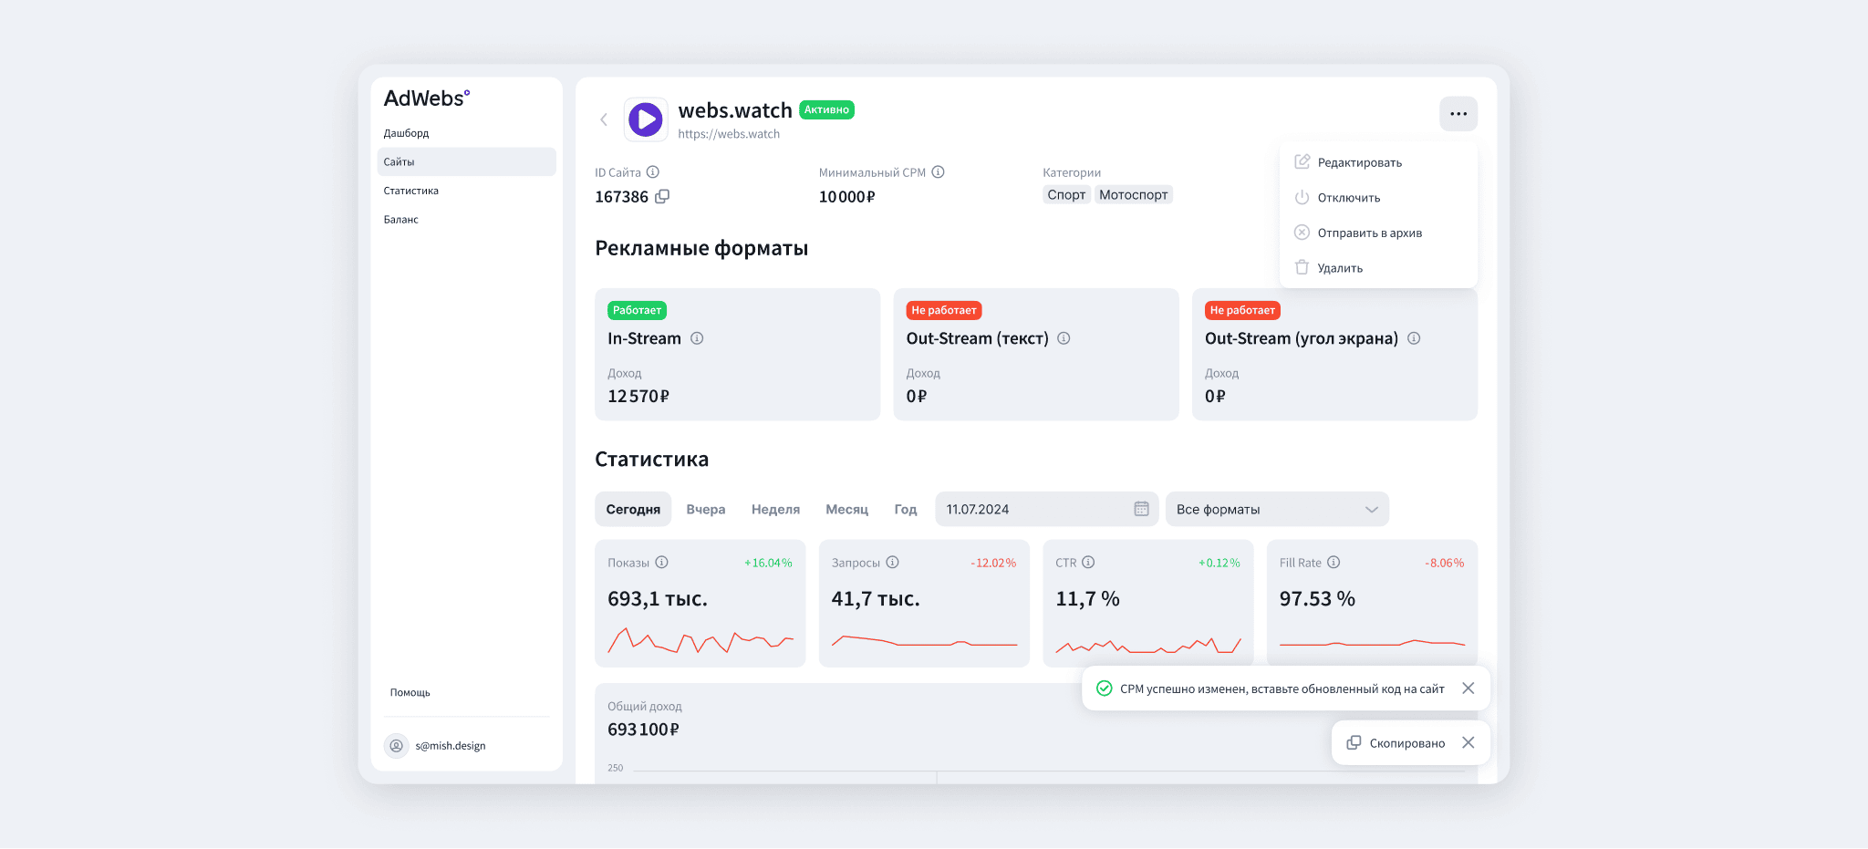Click the webs.watch play logo
Screen dimensions: 1868x849
coord(646,119)
